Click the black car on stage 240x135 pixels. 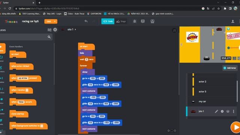tap(207, 58)
